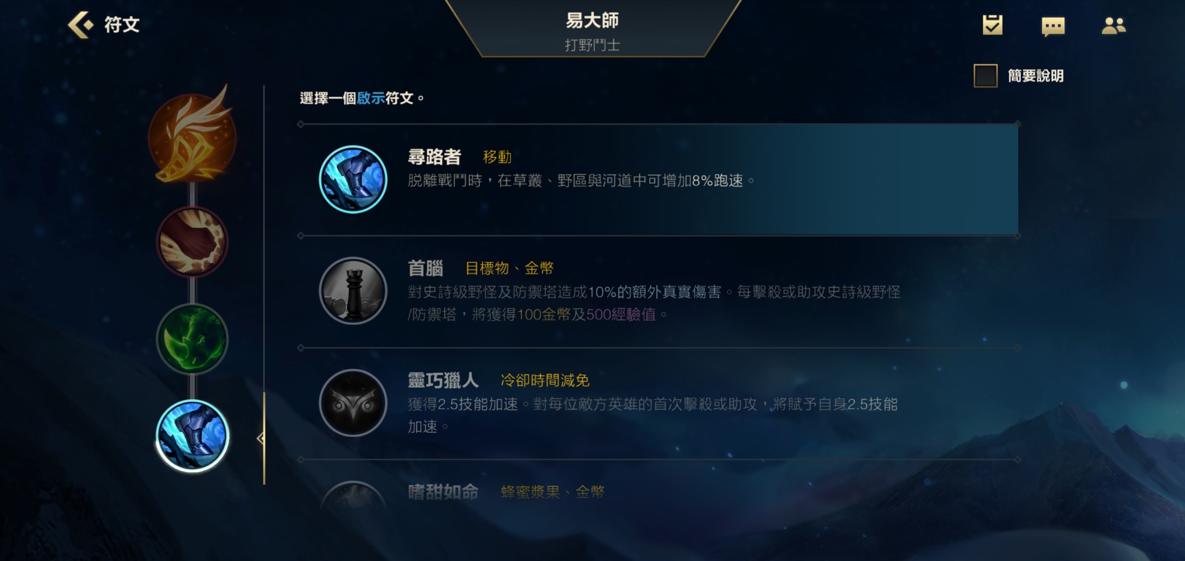The height and width of the screenshot is (561, 1185).
Task: Click the 符文 page title text
Action: 122,24
